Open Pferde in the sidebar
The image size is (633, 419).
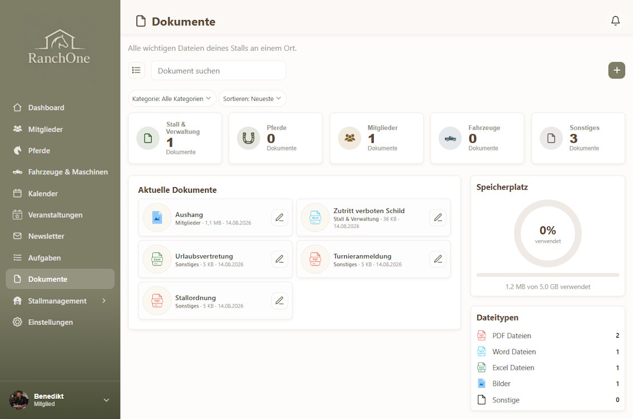(x=60, y=150)
